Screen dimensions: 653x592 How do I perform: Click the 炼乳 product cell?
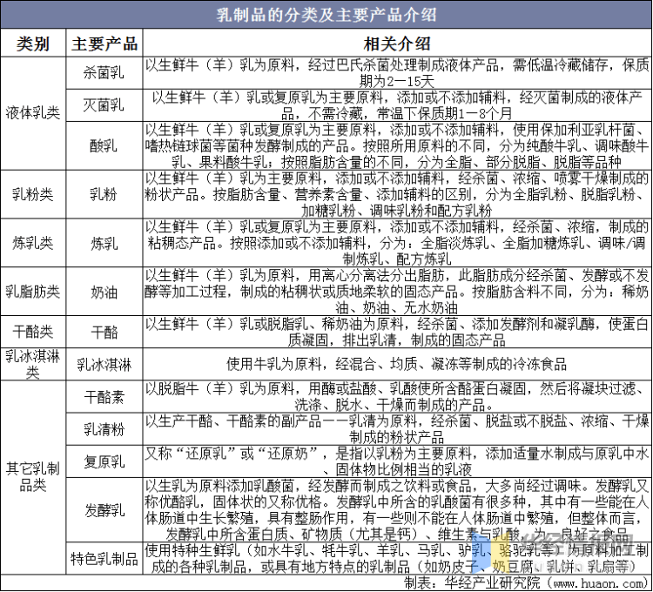point(104,243)
